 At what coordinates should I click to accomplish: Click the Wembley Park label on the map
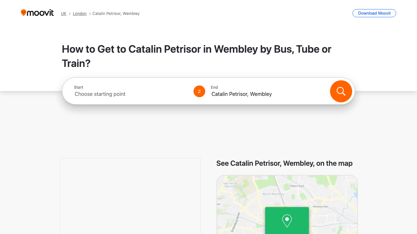321,206
